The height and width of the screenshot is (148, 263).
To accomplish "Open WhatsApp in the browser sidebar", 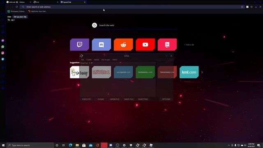I will 3,46.
